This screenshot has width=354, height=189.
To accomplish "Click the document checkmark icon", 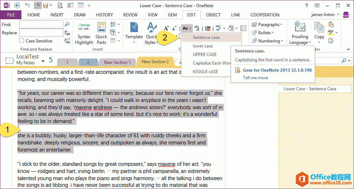I will click(x=331, y=41).
